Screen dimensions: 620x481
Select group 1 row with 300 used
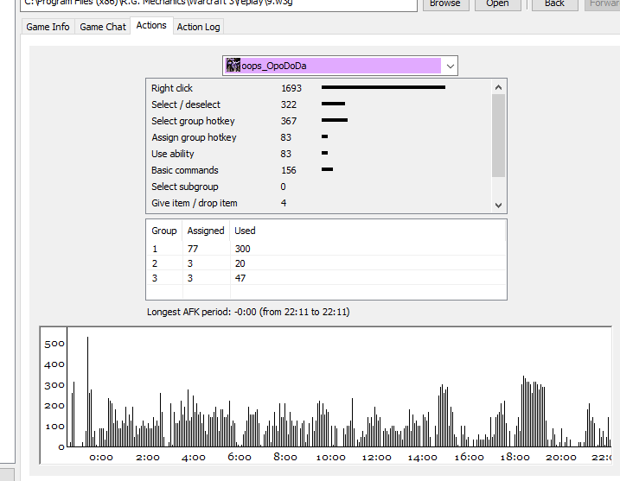coord(326,249)
